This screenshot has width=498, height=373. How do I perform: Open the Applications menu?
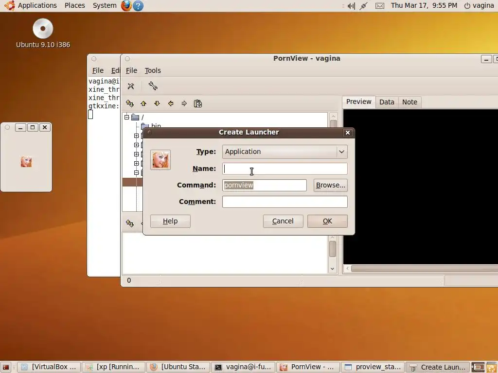(31, 5)
